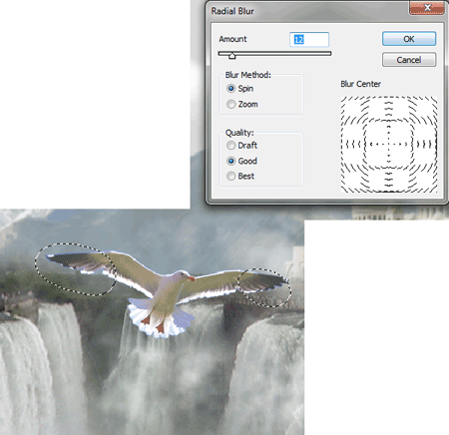
Task: Set blur center in the Blur Center preview
Action: pyautogui.click(x=389, y=145)
